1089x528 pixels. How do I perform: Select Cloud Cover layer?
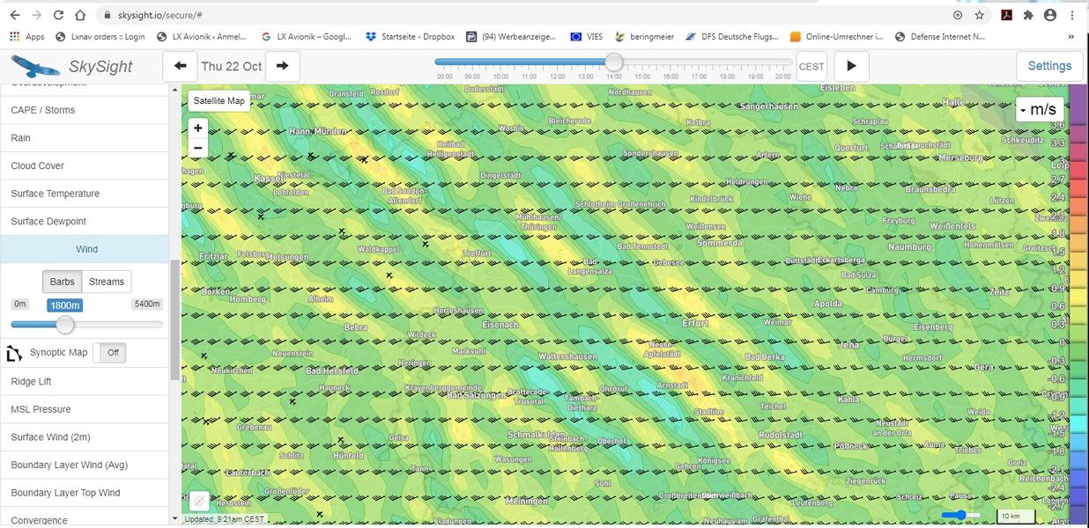[x=38, y=165]
